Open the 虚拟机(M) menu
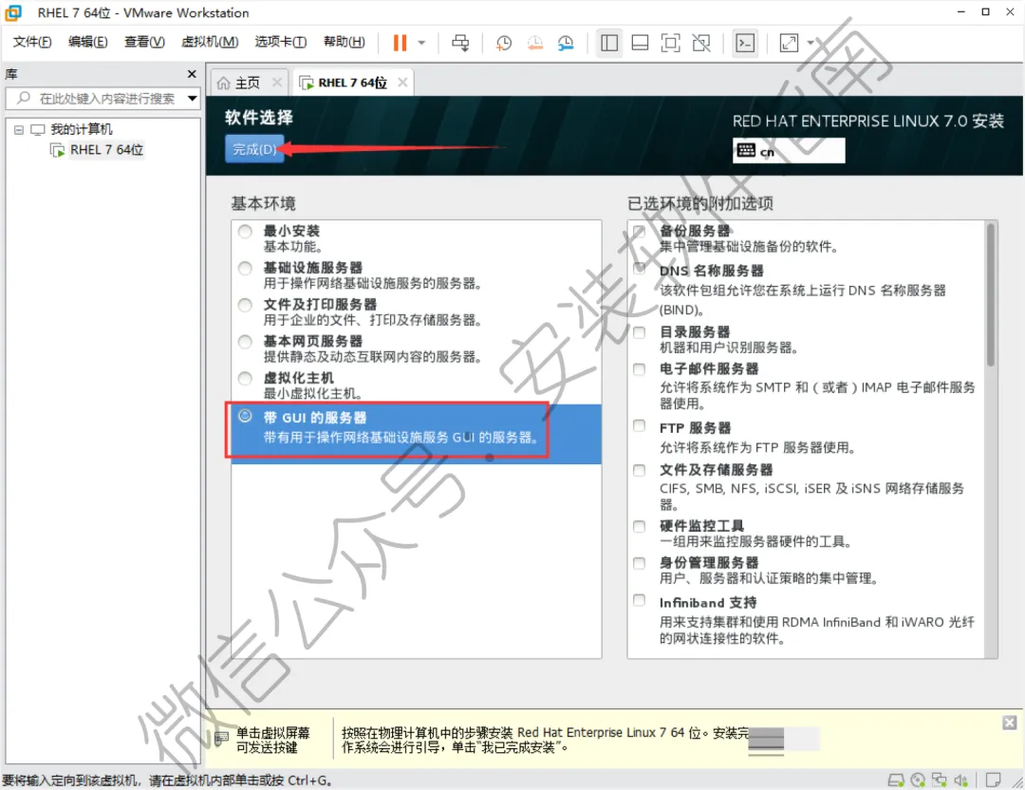The width and height of the screenshot is (1025, 790). (210, 42)
